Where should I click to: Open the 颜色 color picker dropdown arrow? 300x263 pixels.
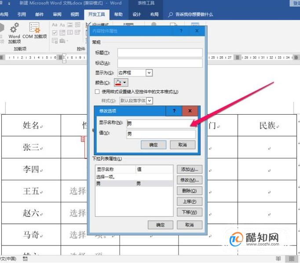coord(124,83)
